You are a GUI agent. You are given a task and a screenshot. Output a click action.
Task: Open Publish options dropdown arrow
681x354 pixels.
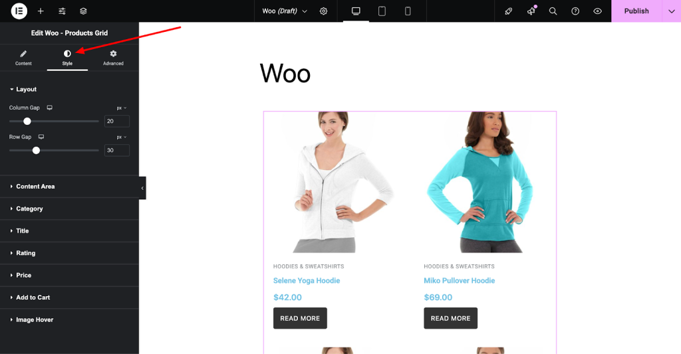pos(671,11)
